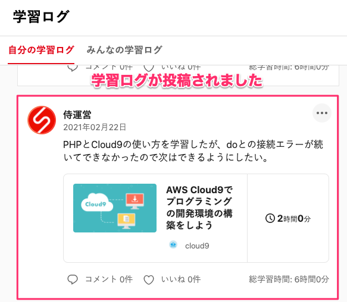
Task: Switch to 自分の学習ログ tab
Action: 41,50
